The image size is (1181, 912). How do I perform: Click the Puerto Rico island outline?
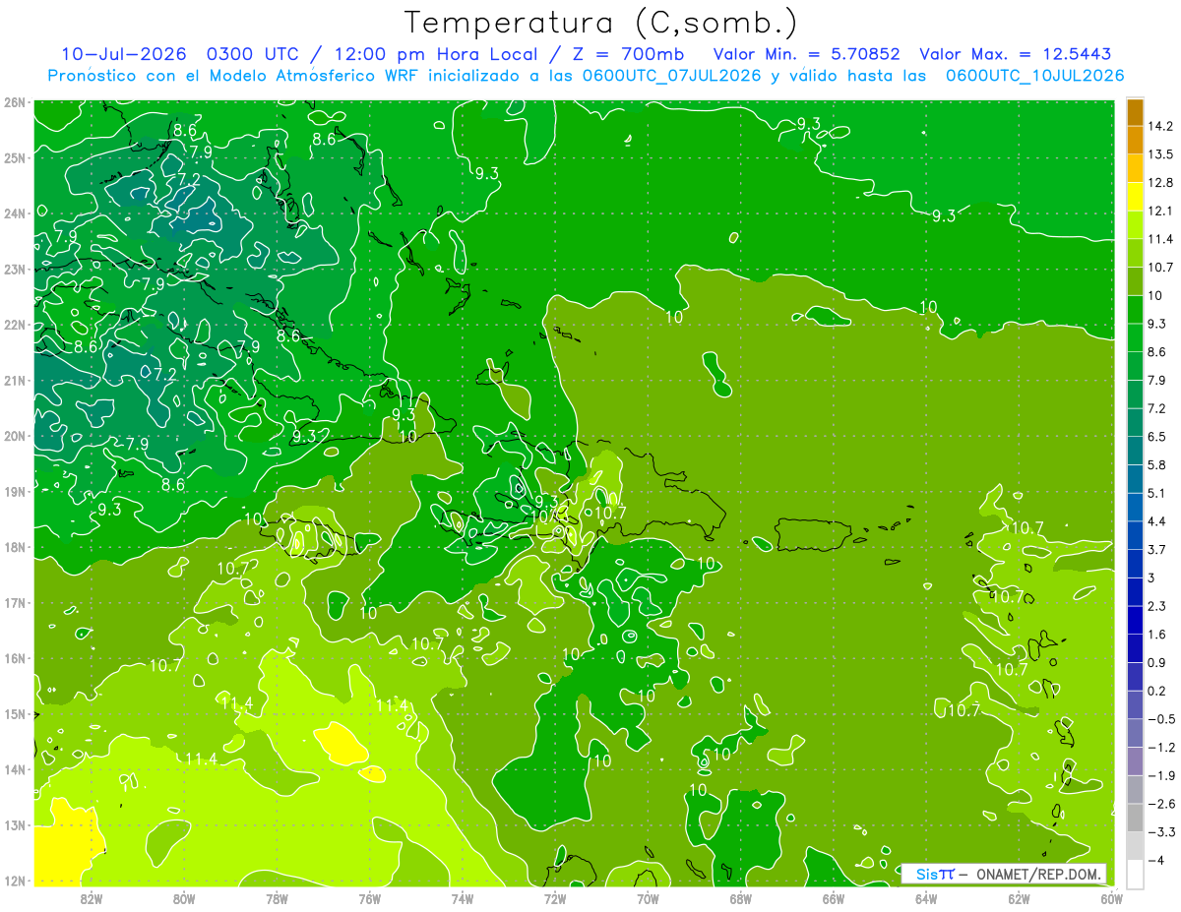coord(813,534)
